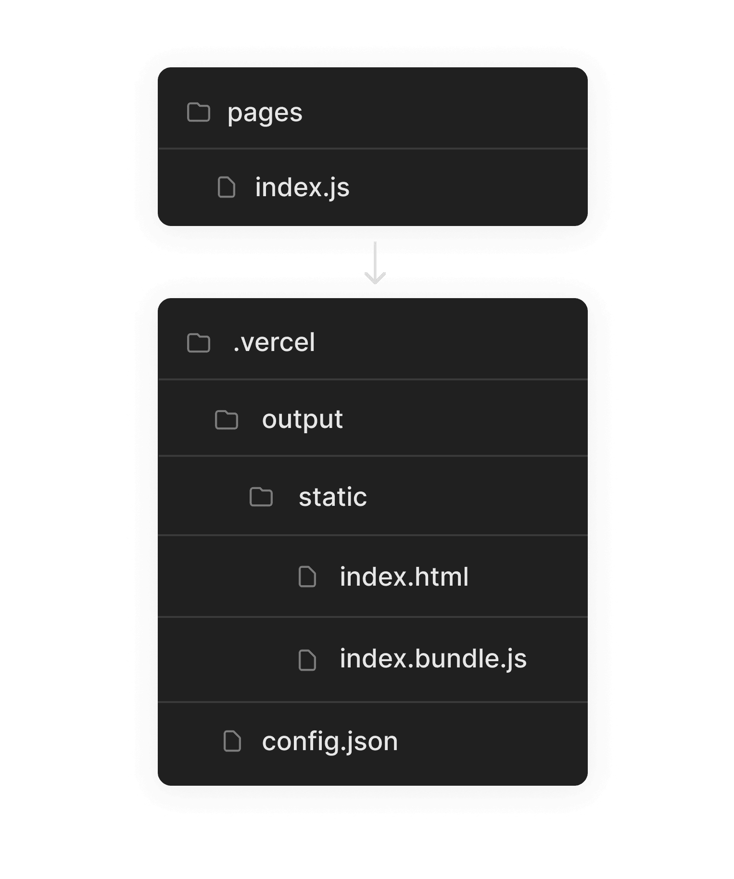Open the index.js file name
Screen dimensions: 734x879
302,187
